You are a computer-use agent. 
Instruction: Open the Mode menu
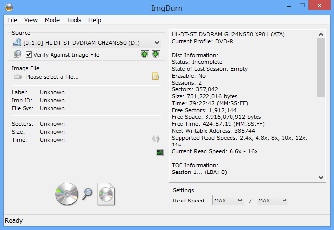[x=52, y=20]
